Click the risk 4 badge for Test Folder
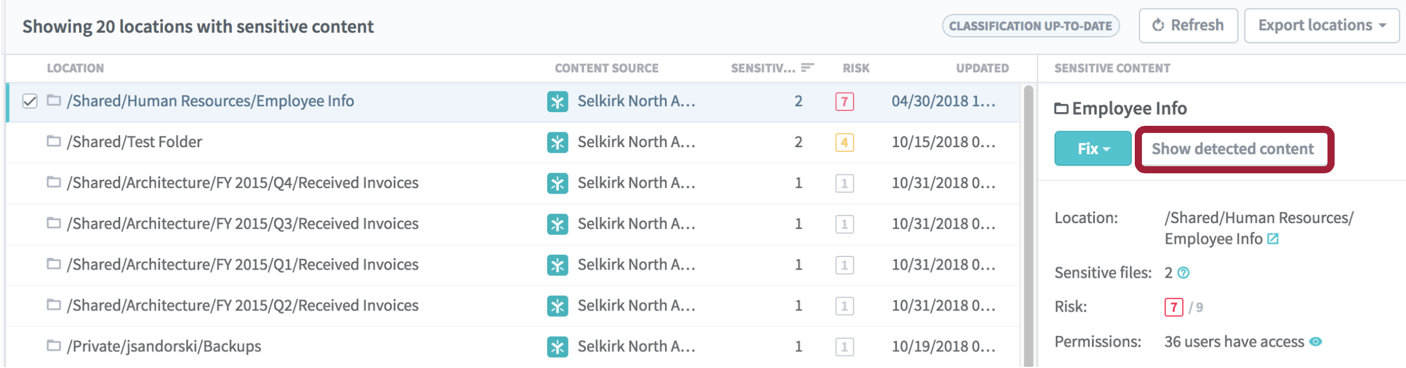The height and width of the screenshot is (368, 1406). pyautogui.click(x=844, y=142)
